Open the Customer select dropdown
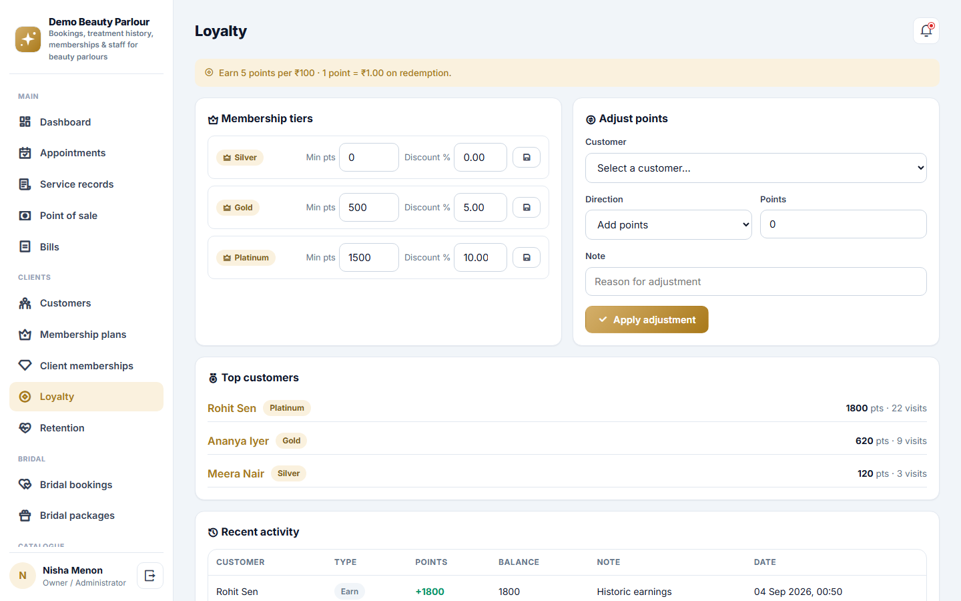961x601 pixels. point(756,168)
